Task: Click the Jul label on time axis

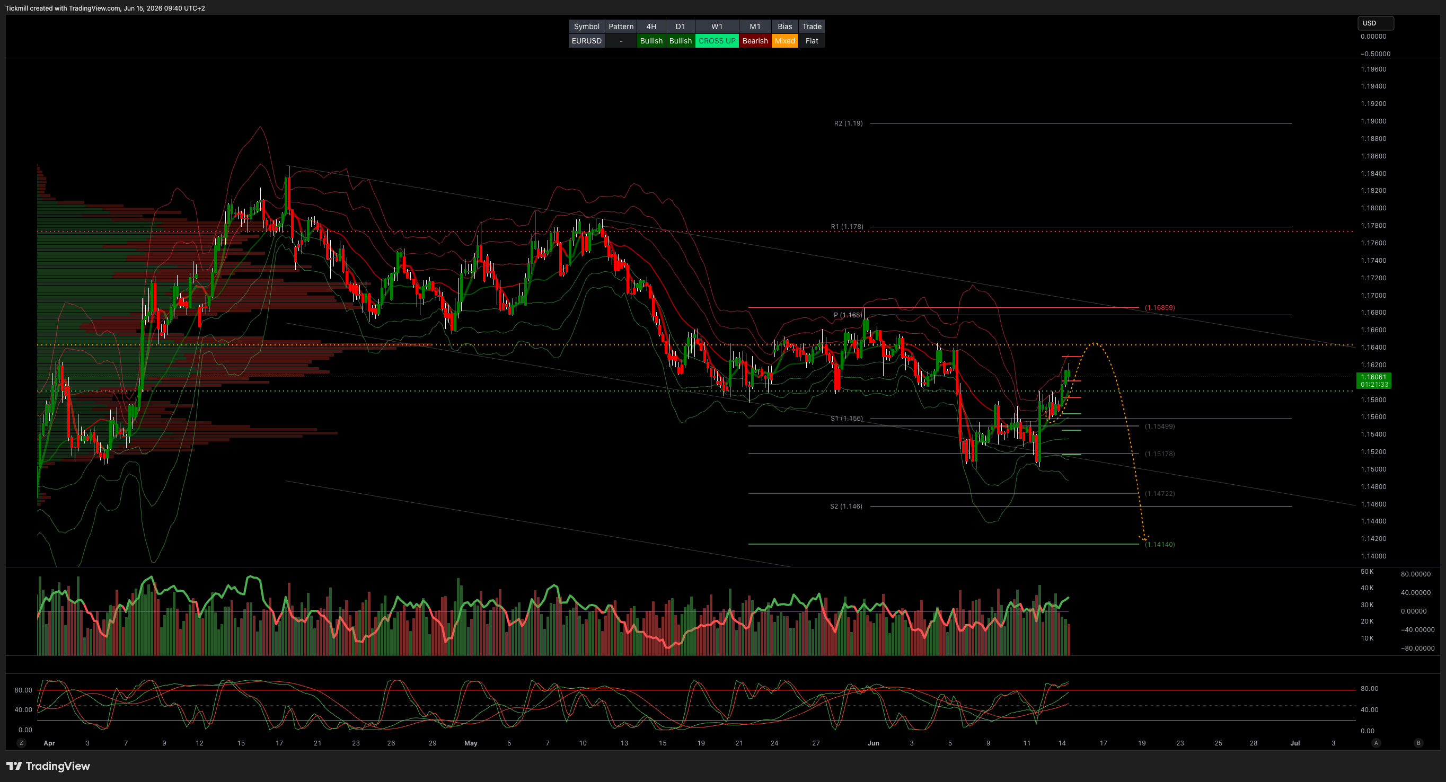Action: (x=1295, y=743)
